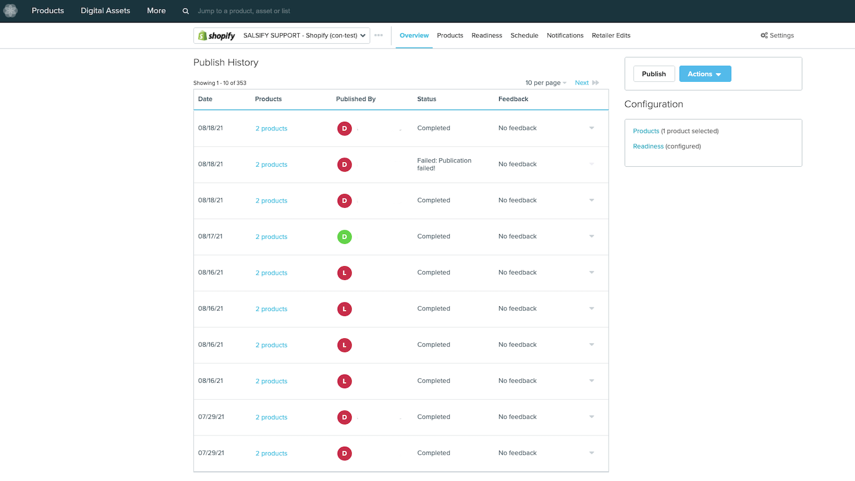Expand the Failed publication row details

(x=592, y=164)
